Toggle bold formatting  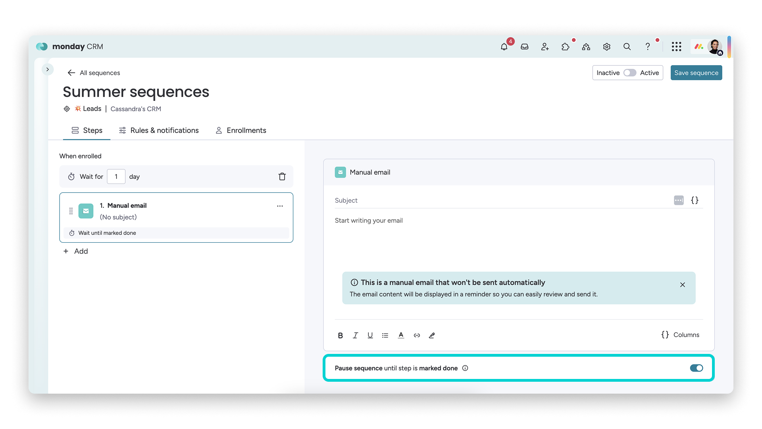coord(340,335)
